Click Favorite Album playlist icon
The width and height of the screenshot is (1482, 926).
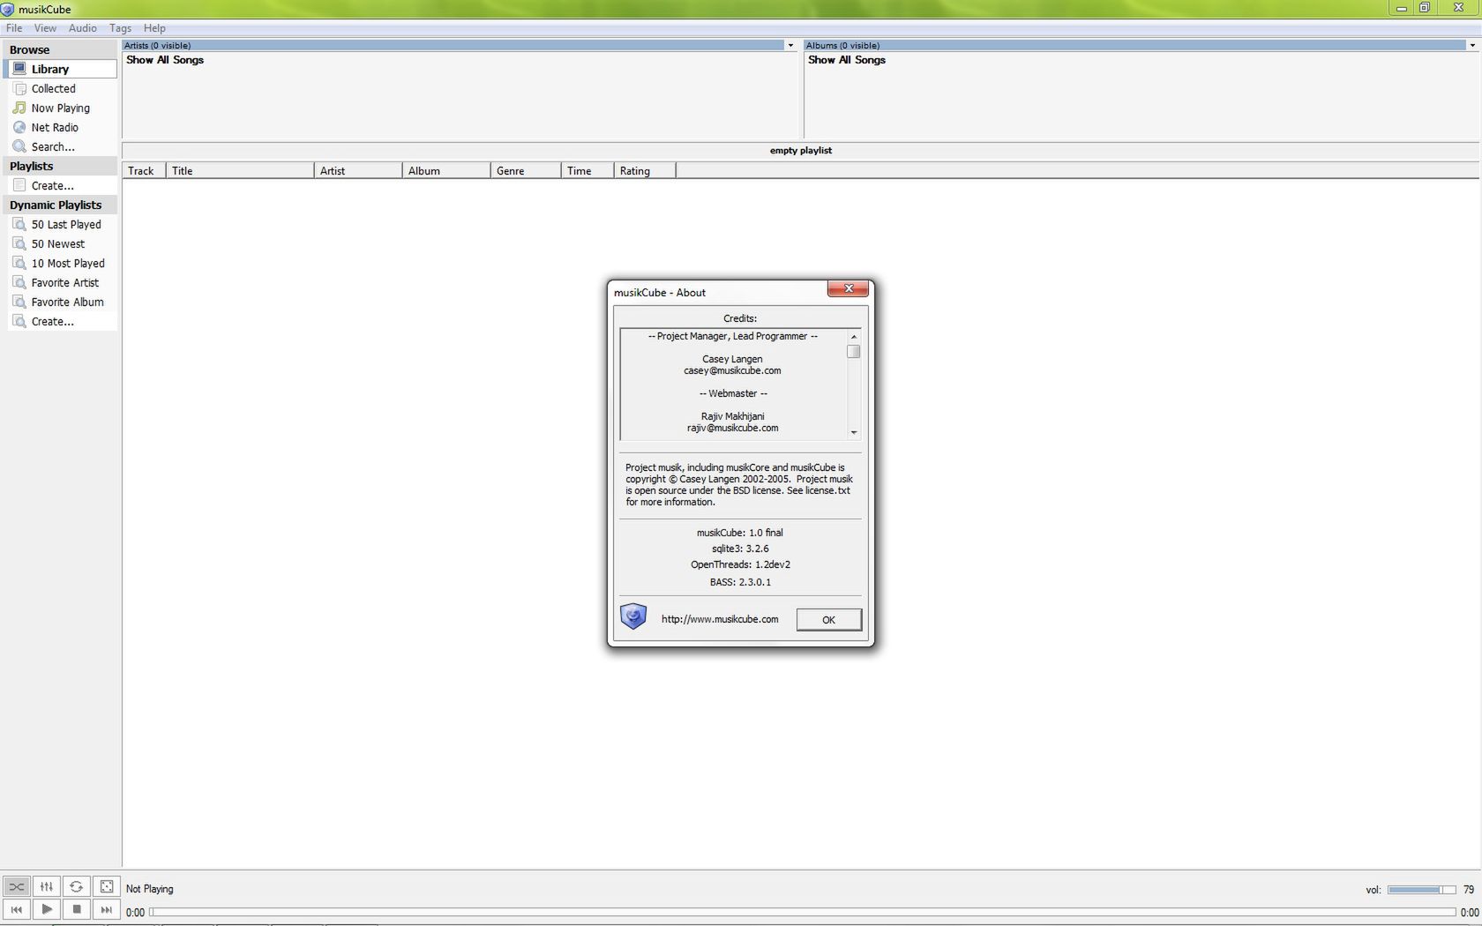pyautogui.click(x=19, y=302)
